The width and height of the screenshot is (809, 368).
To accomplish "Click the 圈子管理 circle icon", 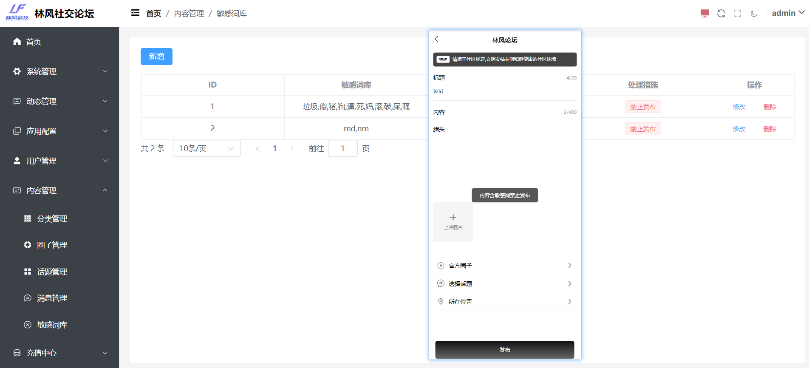I will click(28, 245).
